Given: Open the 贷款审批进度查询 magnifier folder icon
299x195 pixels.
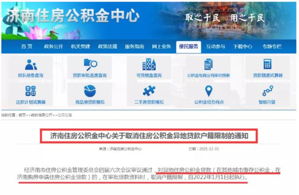Looking at the screenshot, I should [x=90, y=65].
